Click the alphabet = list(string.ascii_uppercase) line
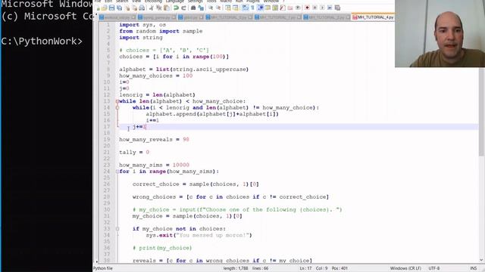485x272 pixels. [x=183, y=70]
